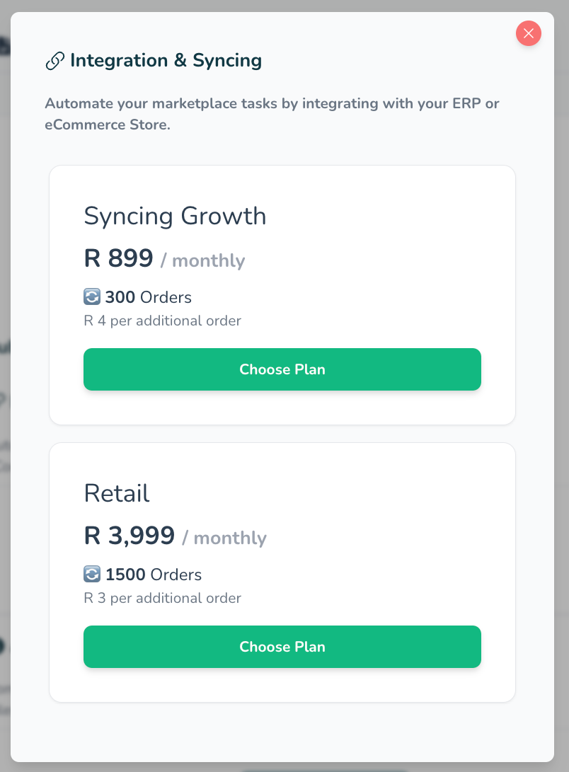Click '/ monthly' label on Retail card
This screenshot has width=569, height=772.
pyautogui.click(x=224, y=538)
